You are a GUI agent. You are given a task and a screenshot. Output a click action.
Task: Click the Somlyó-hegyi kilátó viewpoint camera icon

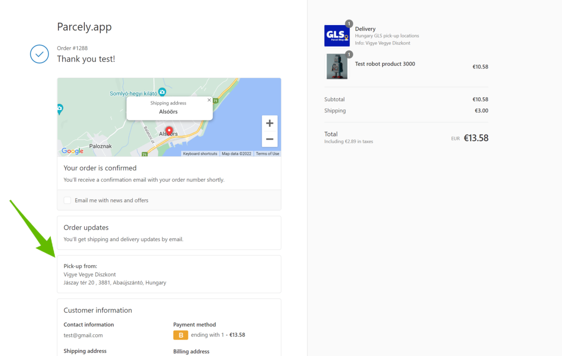click(161, 91)
